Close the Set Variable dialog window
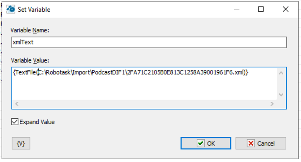 pyautogui.click(x=286, y=9)
